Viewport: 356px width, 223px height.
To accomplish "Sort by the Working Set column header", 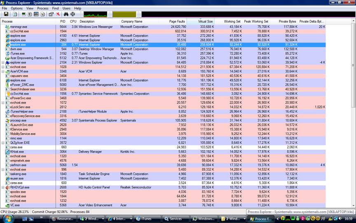I will click(x=228, y=21).
